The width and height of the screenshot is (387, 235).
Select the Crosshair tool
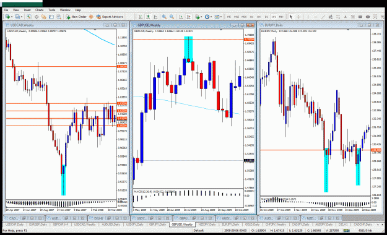coord(298,17)
